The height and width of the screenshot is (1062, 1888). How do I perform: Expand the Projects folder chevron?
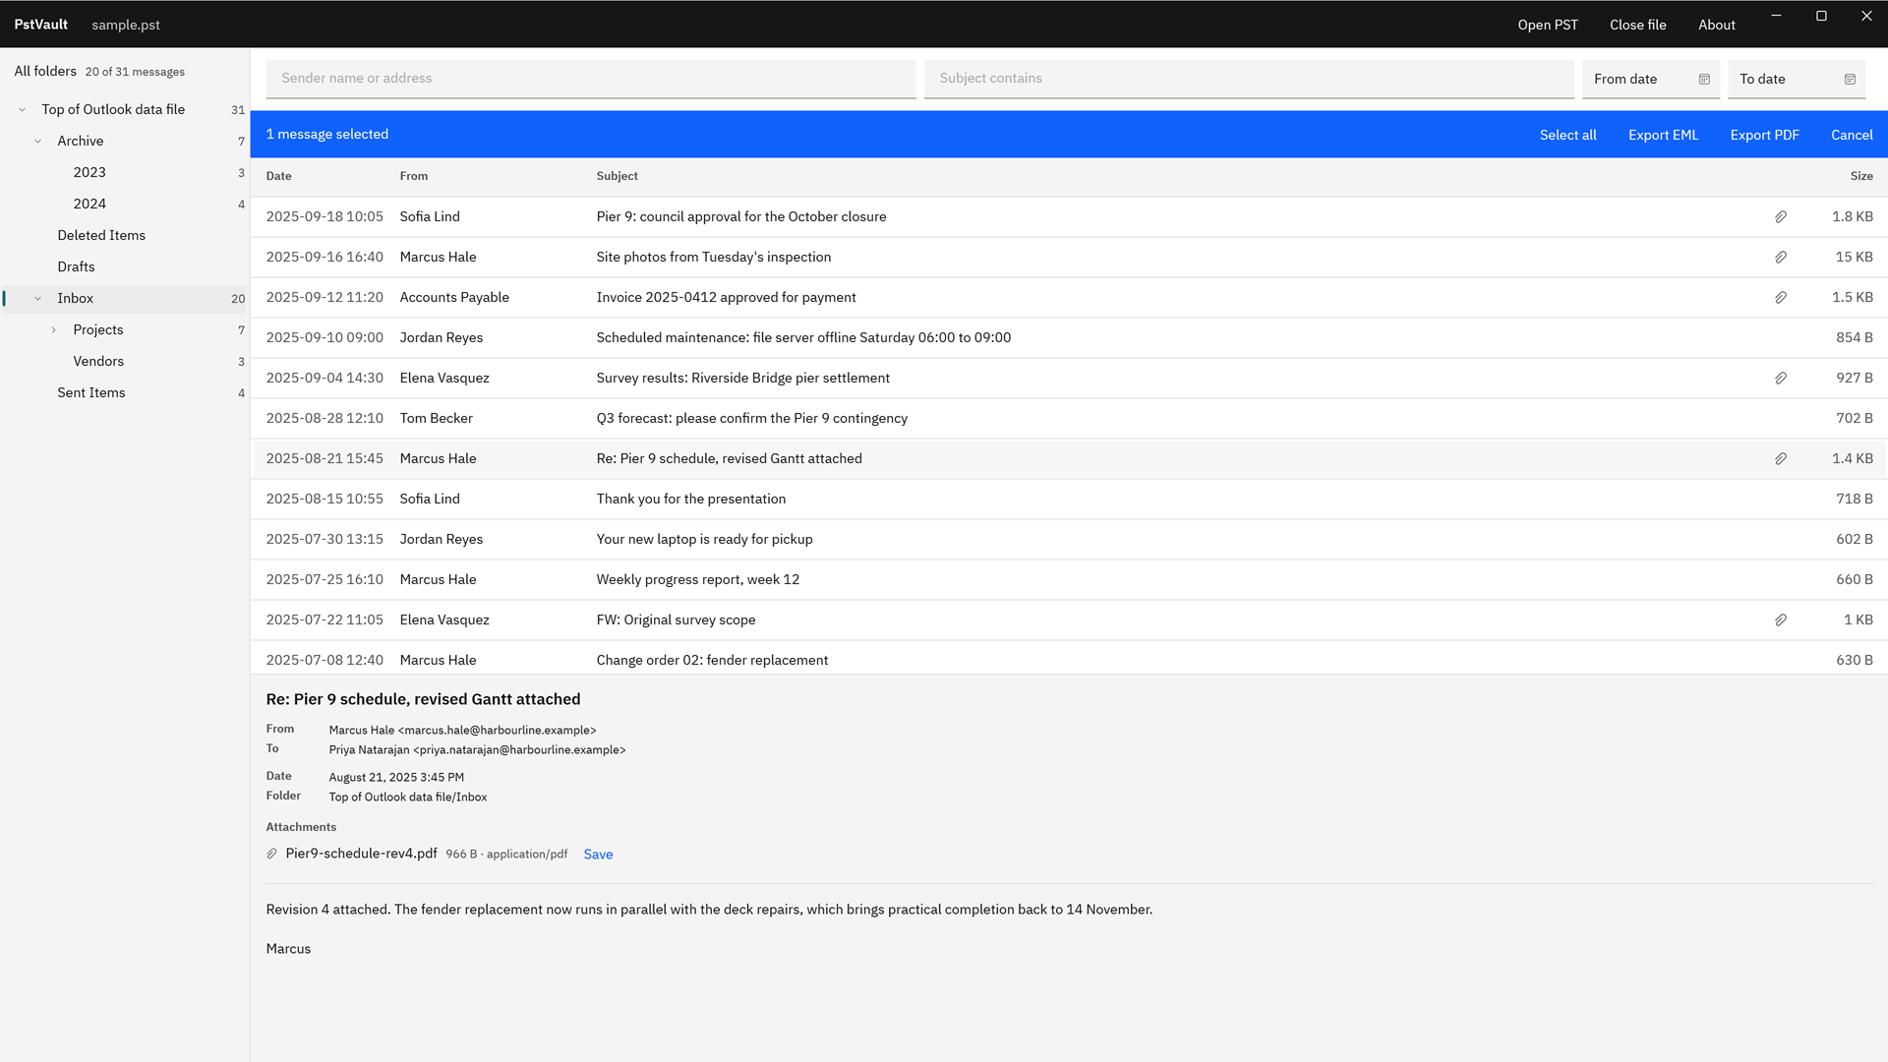click(x=54, y=329)
